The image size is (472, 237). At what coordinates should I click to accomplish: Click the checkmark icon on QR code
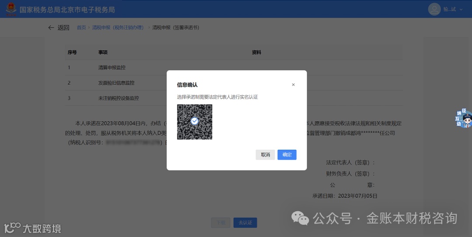(195, 121)
